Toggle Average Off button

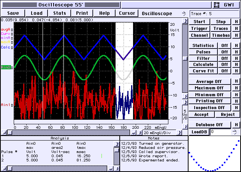209,81
